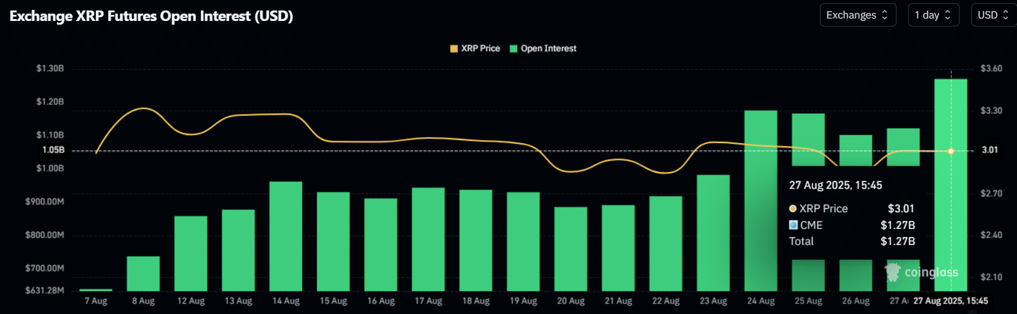The width and height of the screenshot is (1017, 314).
Task: Click the 23 Aug open interest bar
Action: click(x=713, y=233)
